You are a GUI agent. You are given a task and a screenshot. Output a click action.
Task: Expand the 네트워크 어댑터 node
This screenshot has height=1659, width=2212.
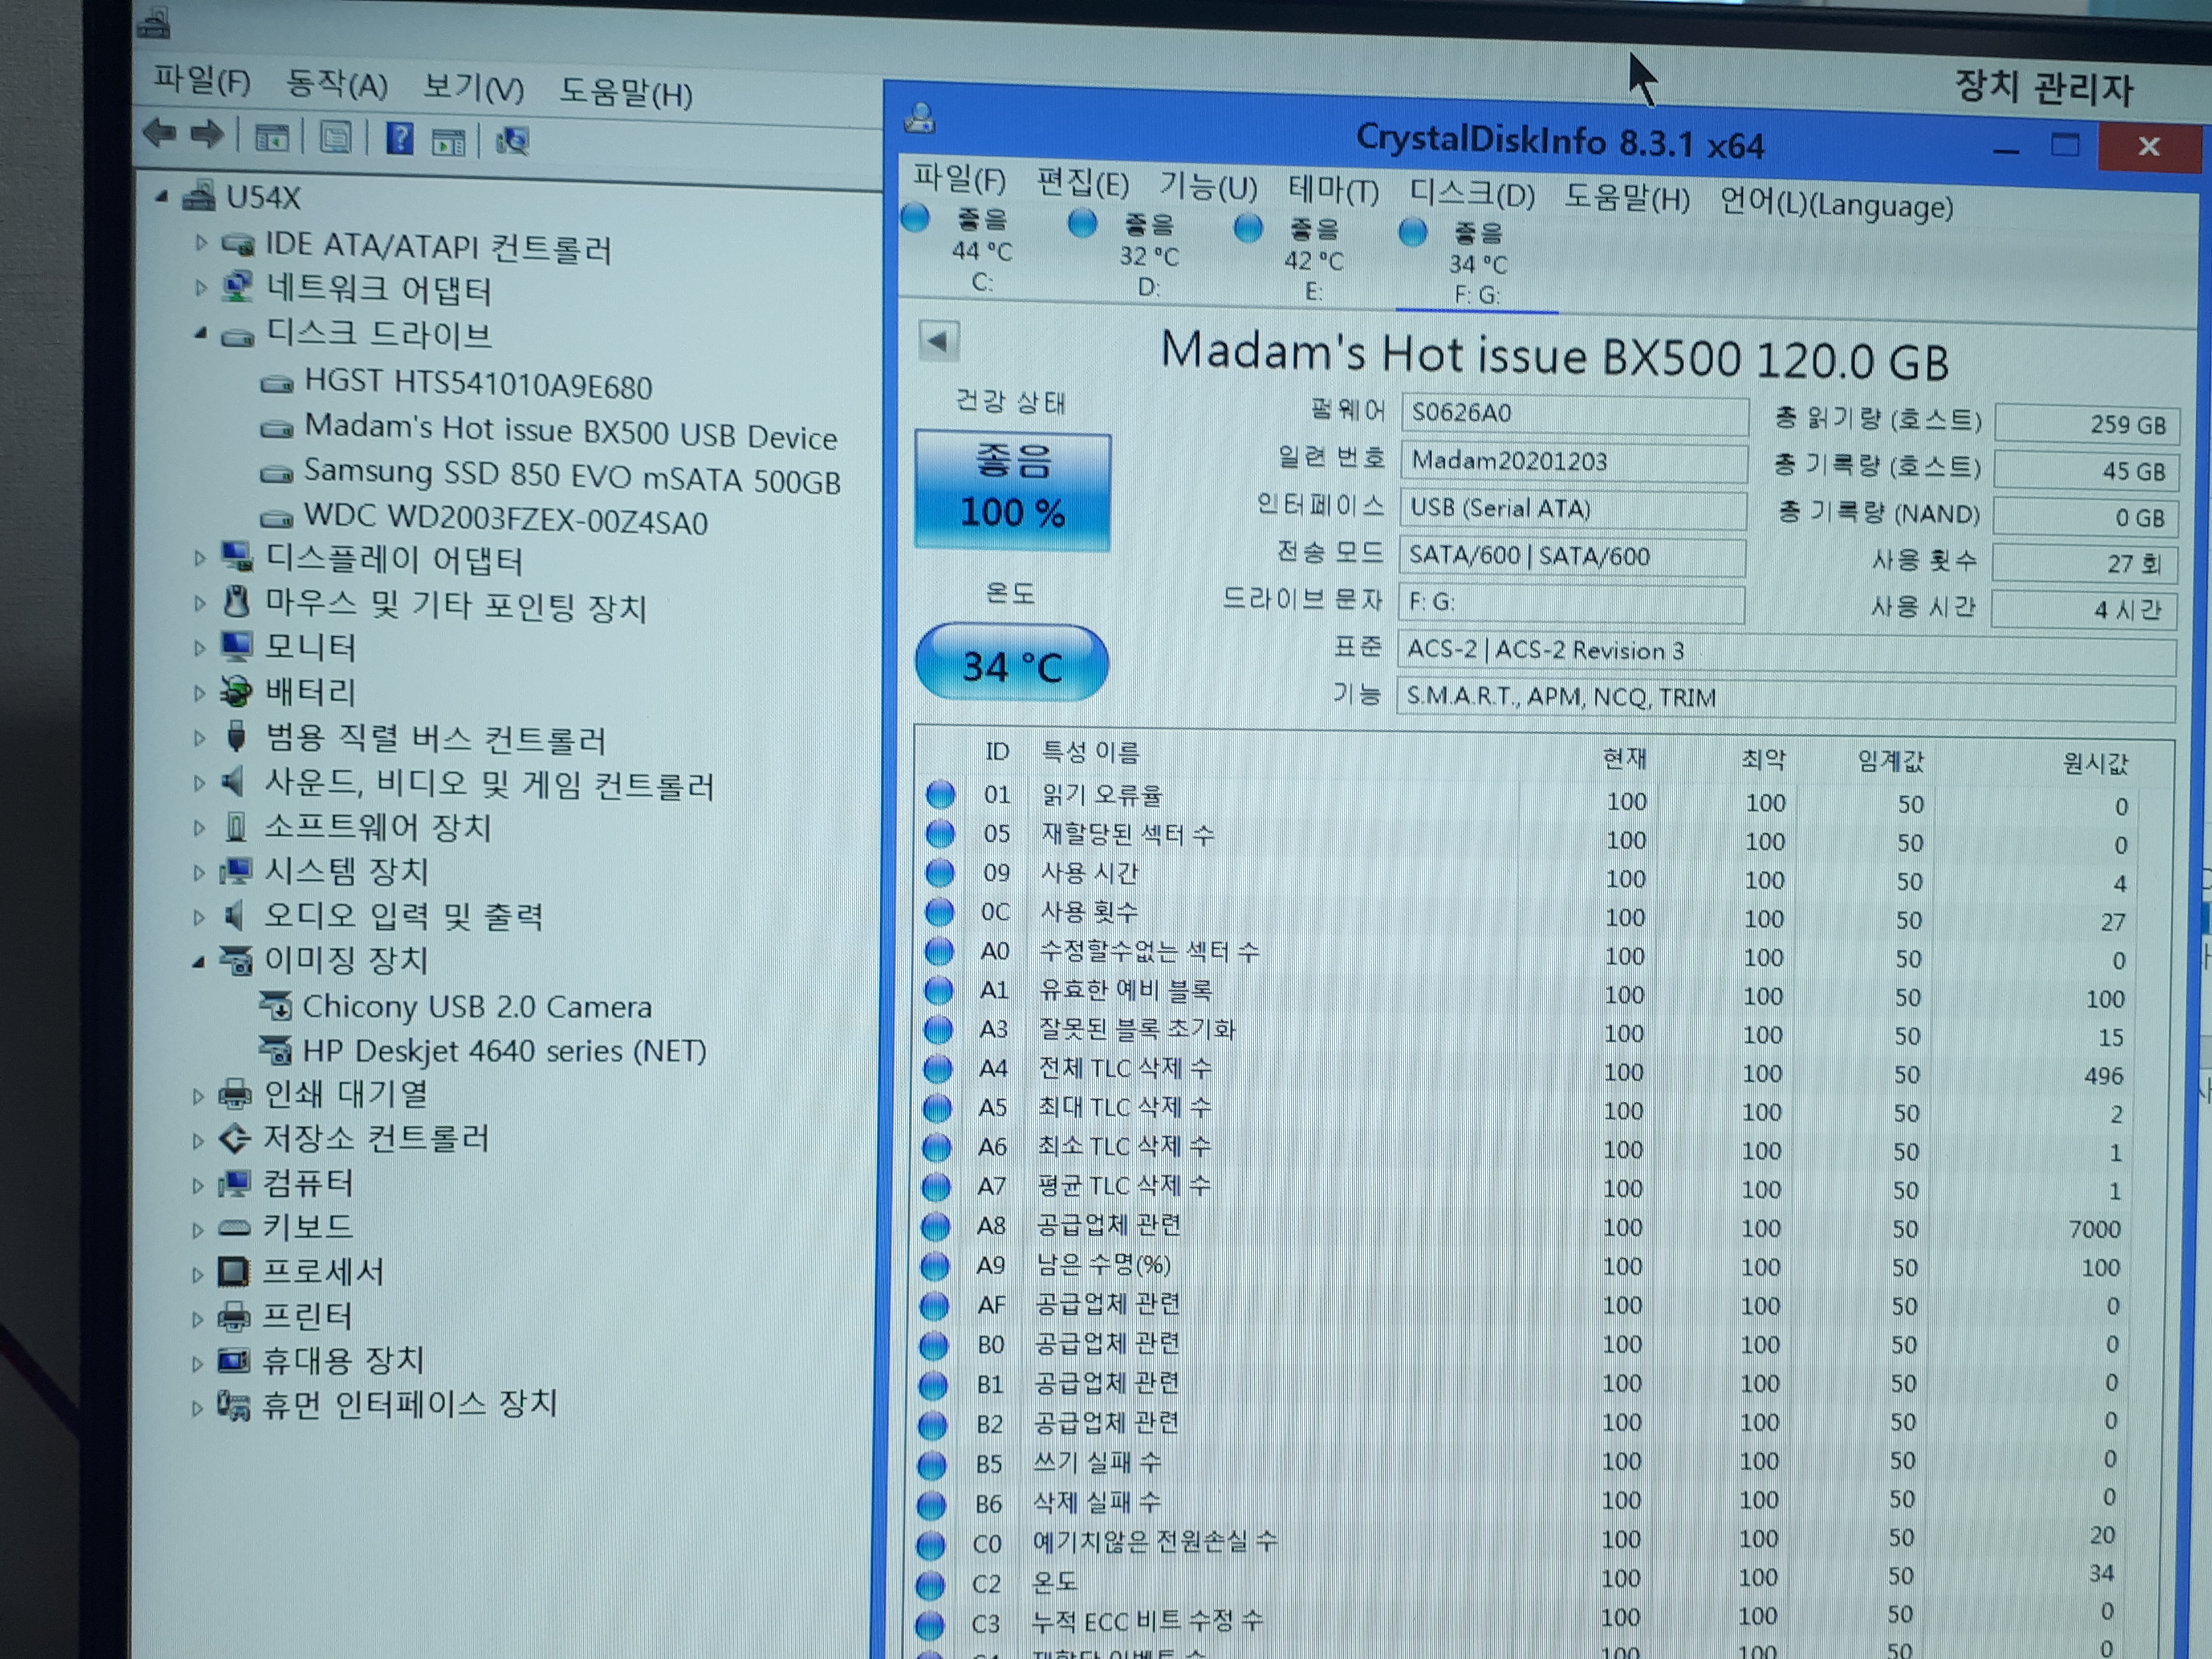(x=201, y=288)
